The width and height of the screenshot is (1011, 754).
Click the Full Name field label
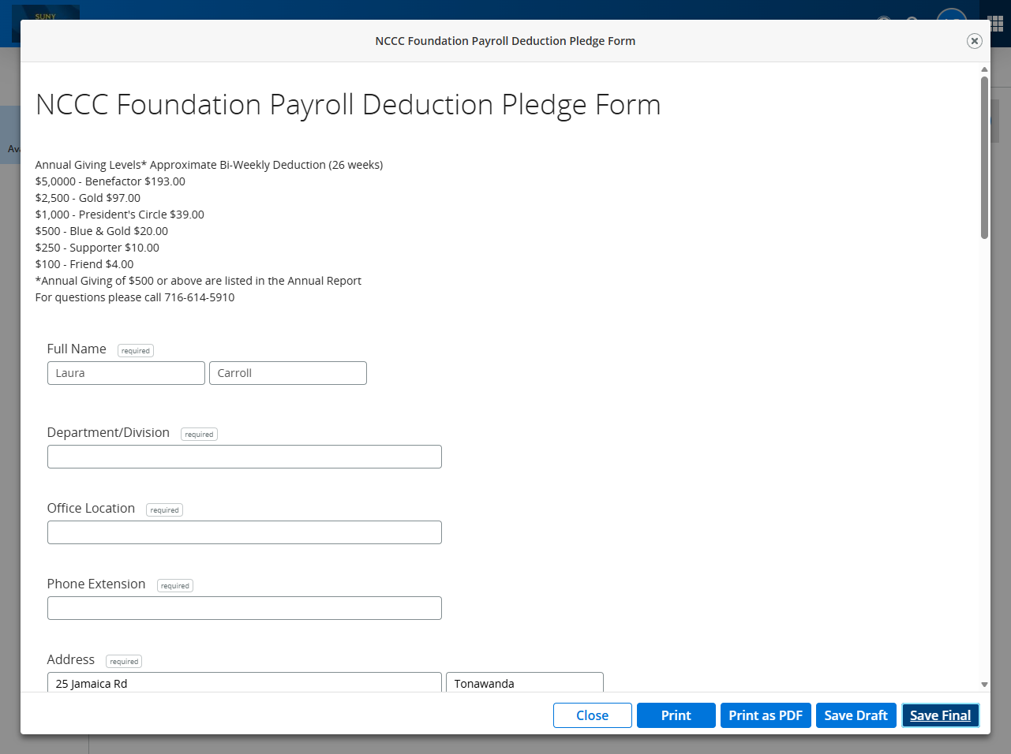pyautogui.click(x=77, y=349)
